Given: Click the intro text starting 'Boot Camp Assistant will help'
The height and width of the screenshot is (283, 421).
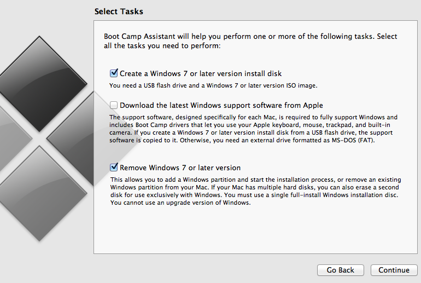Looking at the screenshot, I should click(250, 41).
